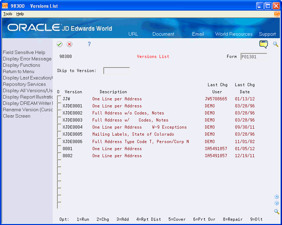Click Display Error Message

click(x=27, y=59)
